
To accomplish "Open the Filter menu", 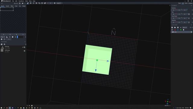I will tap(26, 1).
